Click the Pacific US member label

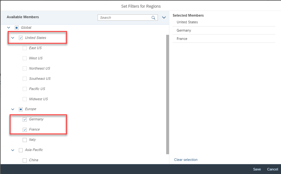(37, 89)
